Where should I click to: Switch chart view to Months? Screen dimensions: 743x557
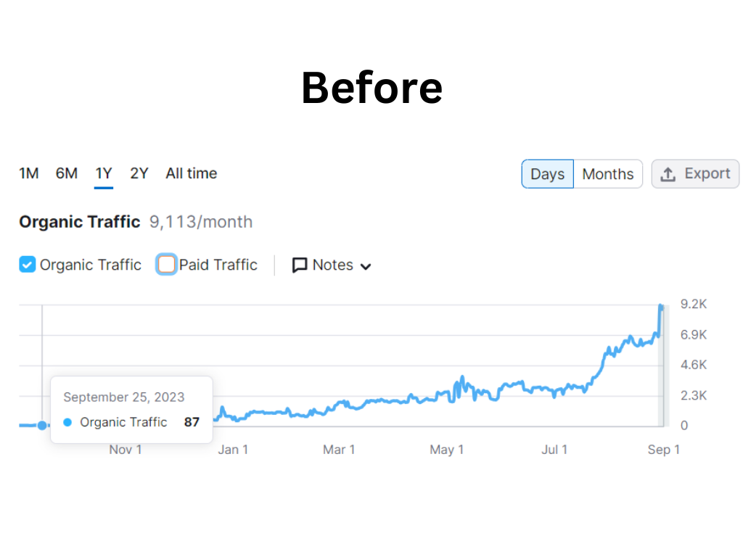(x=607, y=174)
